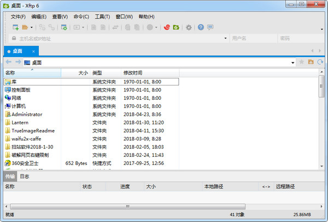Expand the address bar path dropdown

click(x=293, y=62)
